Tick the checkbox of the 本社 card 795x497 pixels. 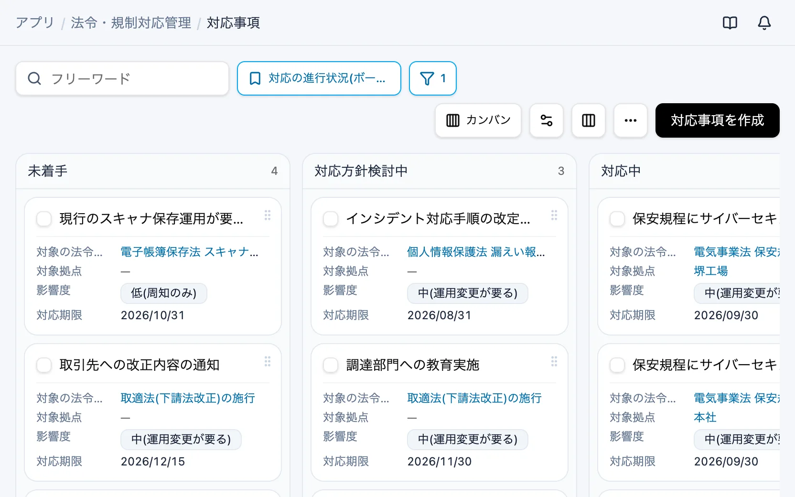pos(617,365)
